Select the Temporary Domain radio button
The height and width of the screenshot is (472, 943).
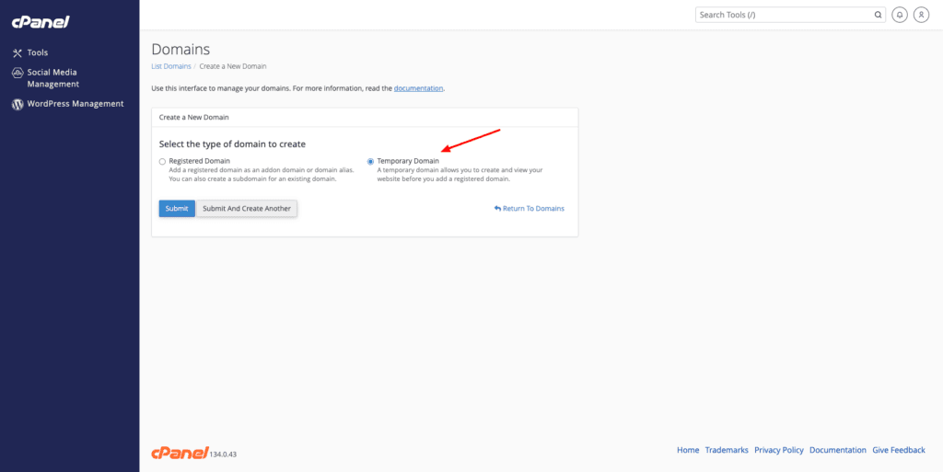point(370,162)
